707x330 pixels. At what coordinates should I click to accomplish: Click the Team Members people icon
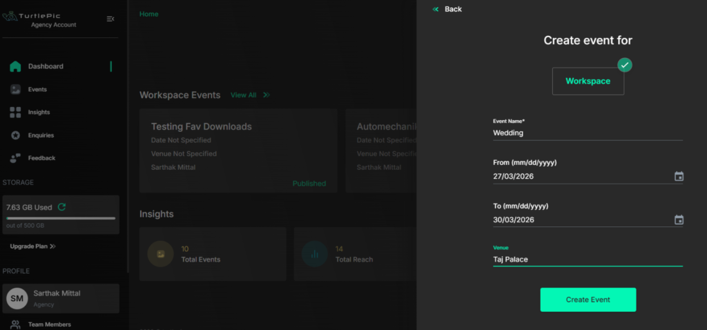coord(15,324)
